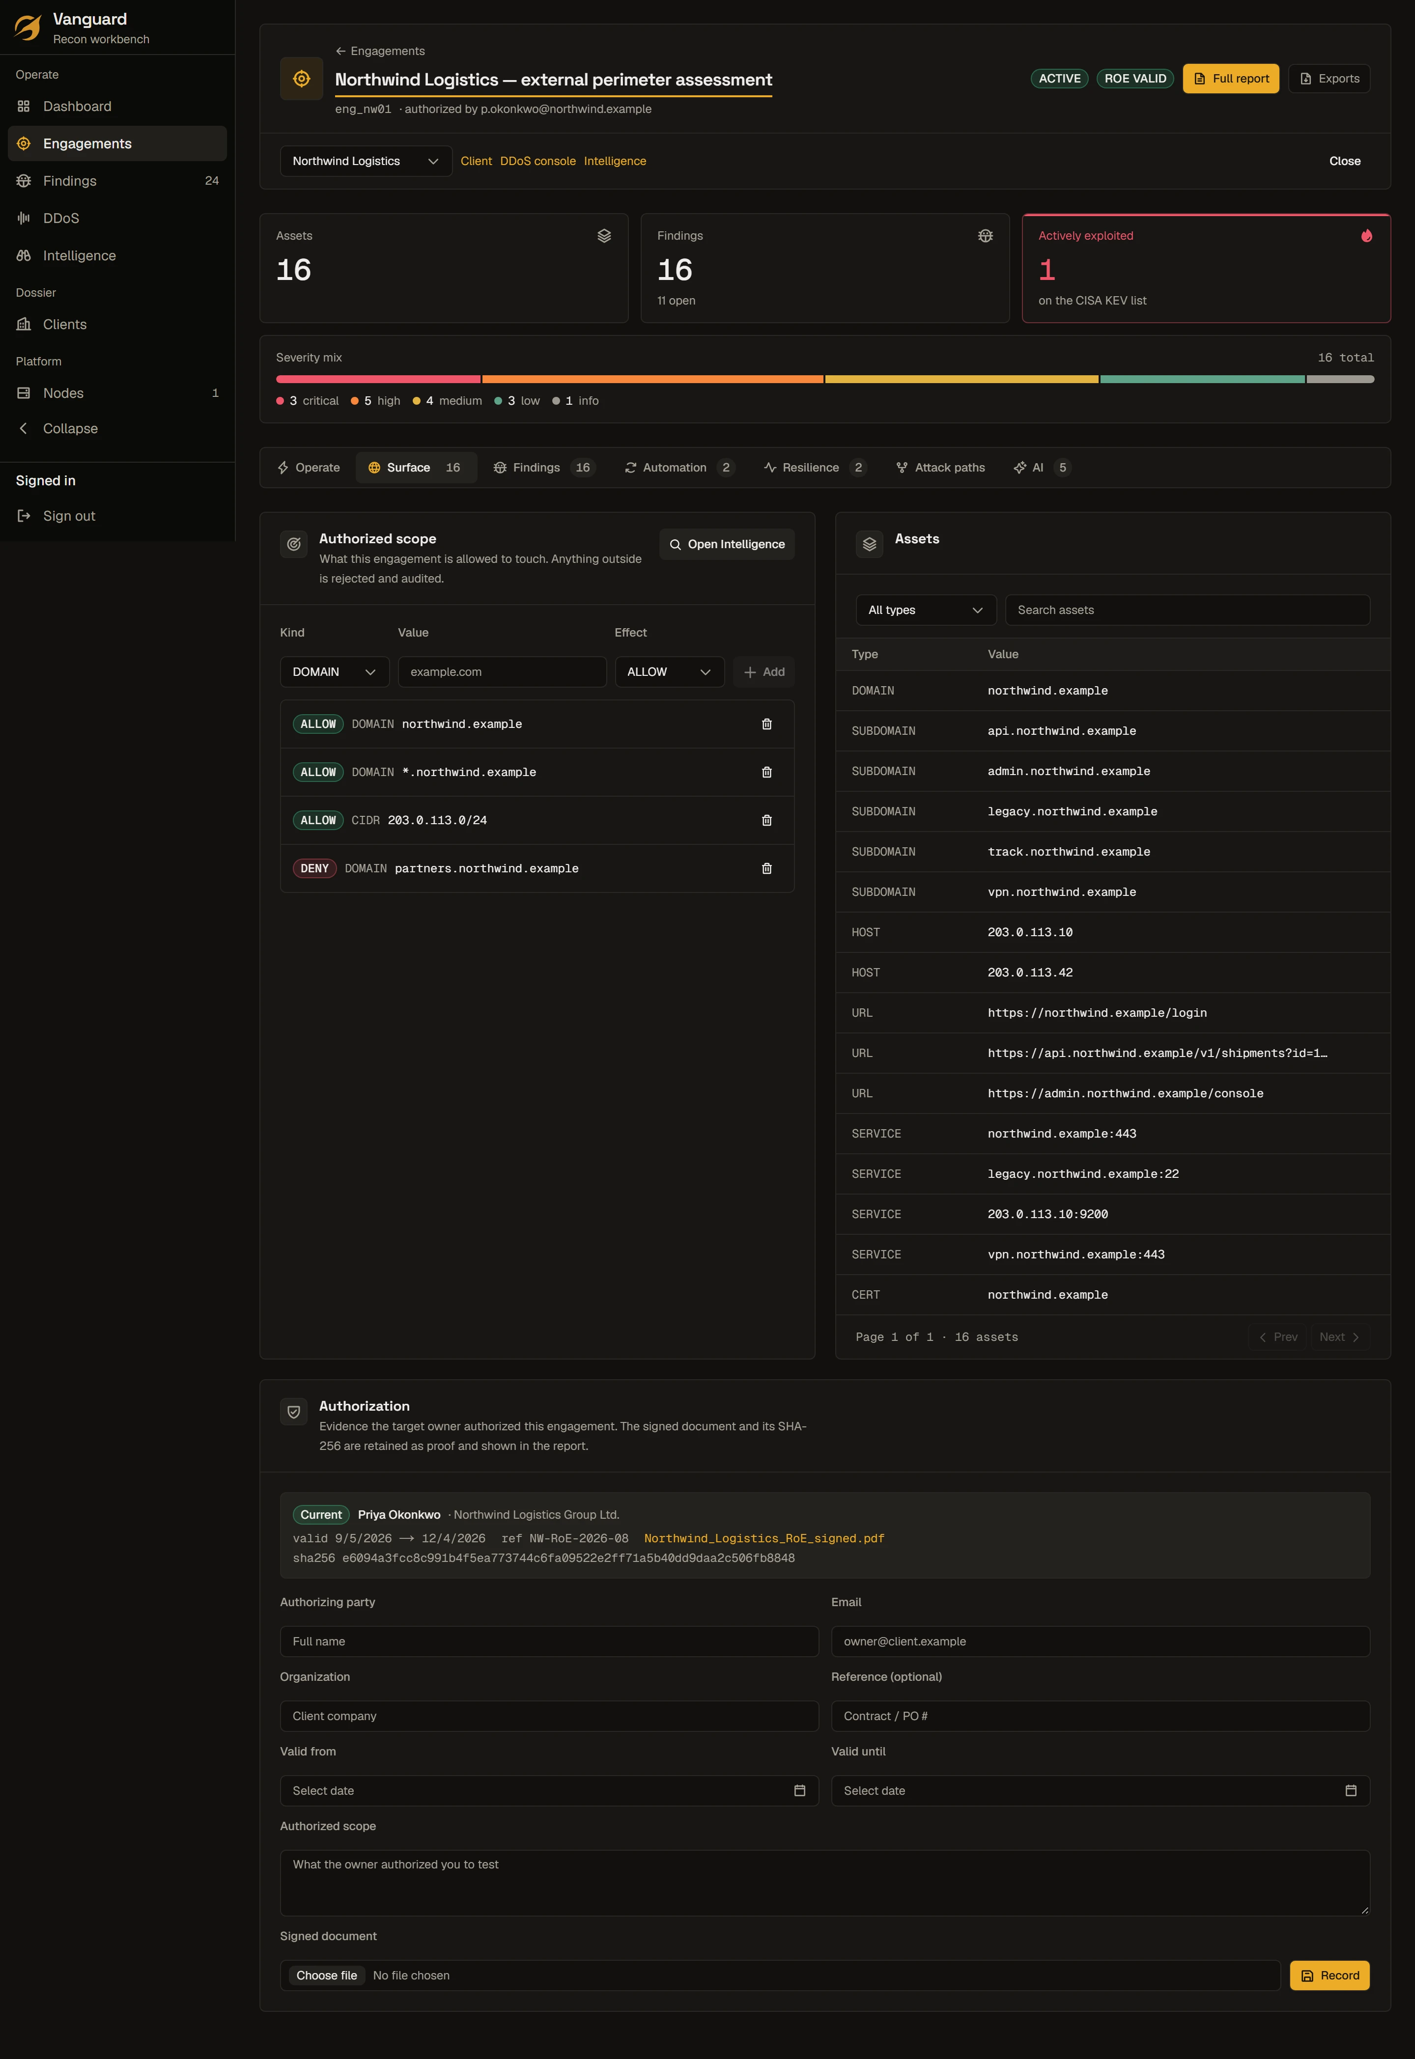The width and height of the screenshot is (1415, 2059).
Task: Delete the DENY partners.northwind.example rule
Action: coord(766,868)
